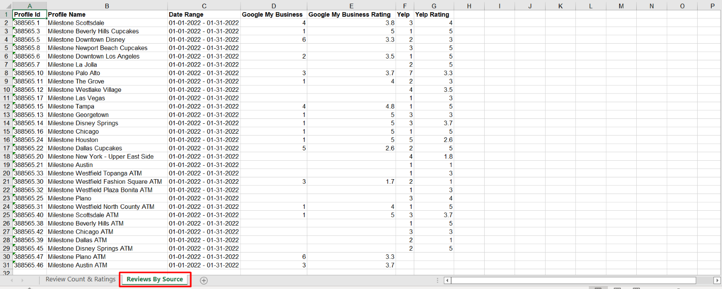The height and width of the screenshot is (289, 722).
Task: Select column H header
Action: point(469,6)
